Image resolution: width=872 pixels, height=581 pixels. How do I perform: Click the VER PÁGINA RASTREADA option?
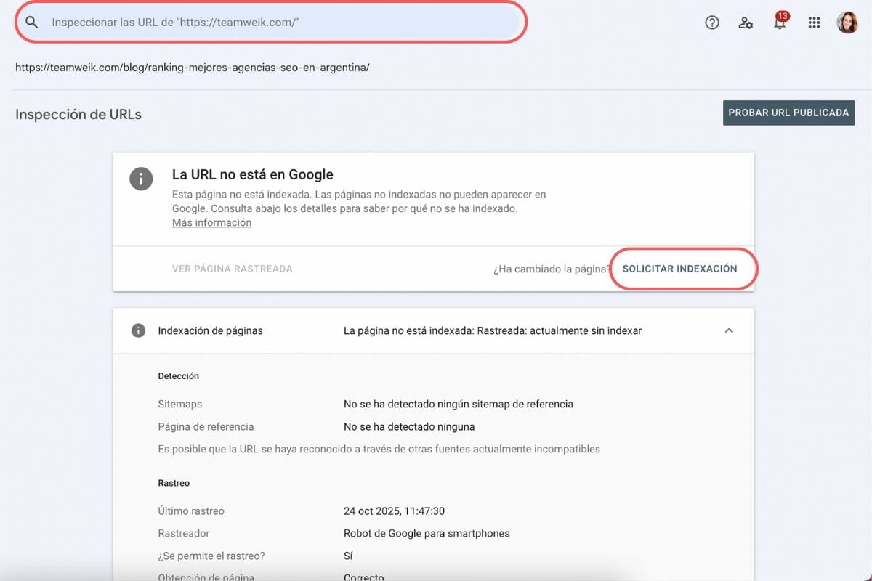[232, 269]
